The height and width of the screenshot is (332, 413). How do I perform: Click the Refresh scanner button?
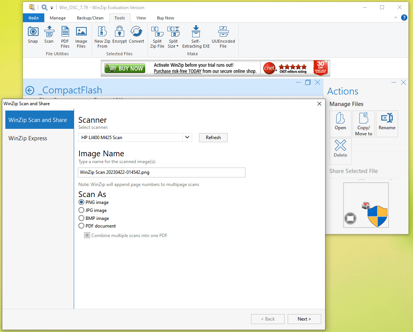(x=213, y=138)
